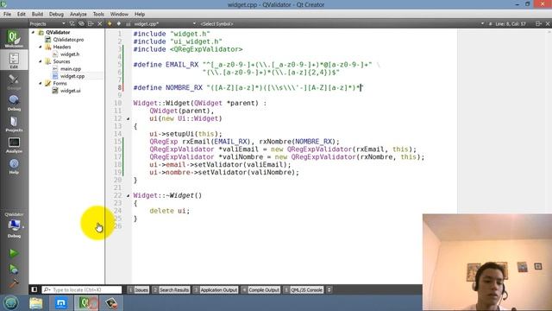
Task: Open QML/JS Console pane
Action: click(304, 290)
